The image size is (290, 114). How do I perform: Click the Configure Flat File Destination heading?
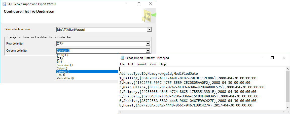pos(29,12)
